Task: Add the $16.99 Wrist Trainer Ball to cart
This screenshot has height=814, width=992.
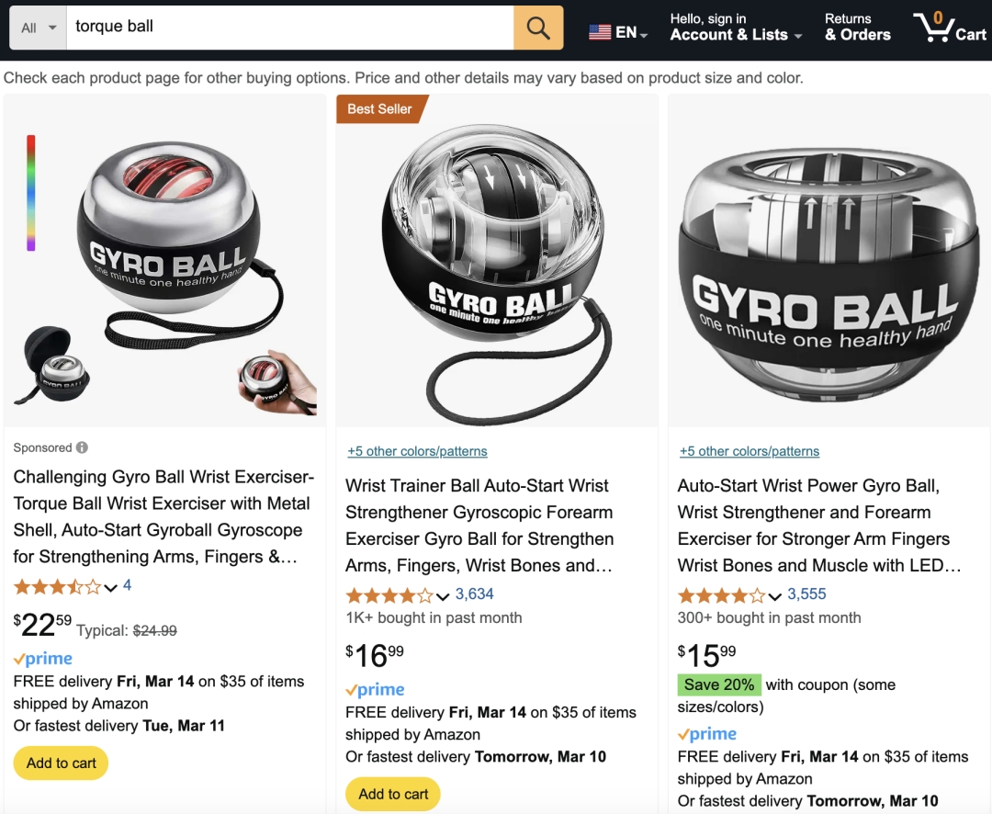Action: point(393,794)
